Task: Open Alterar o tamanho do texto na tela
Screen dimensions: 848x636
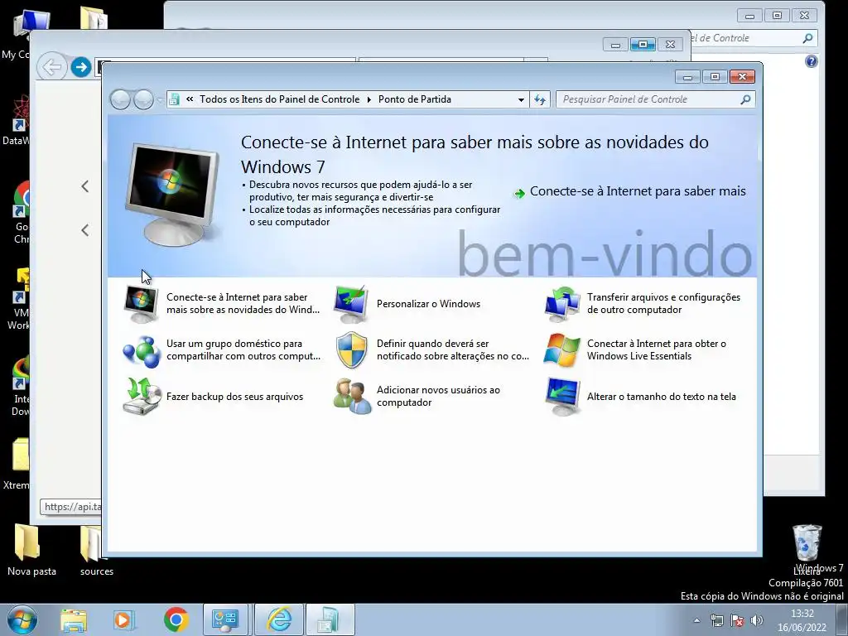Action: 662,397
